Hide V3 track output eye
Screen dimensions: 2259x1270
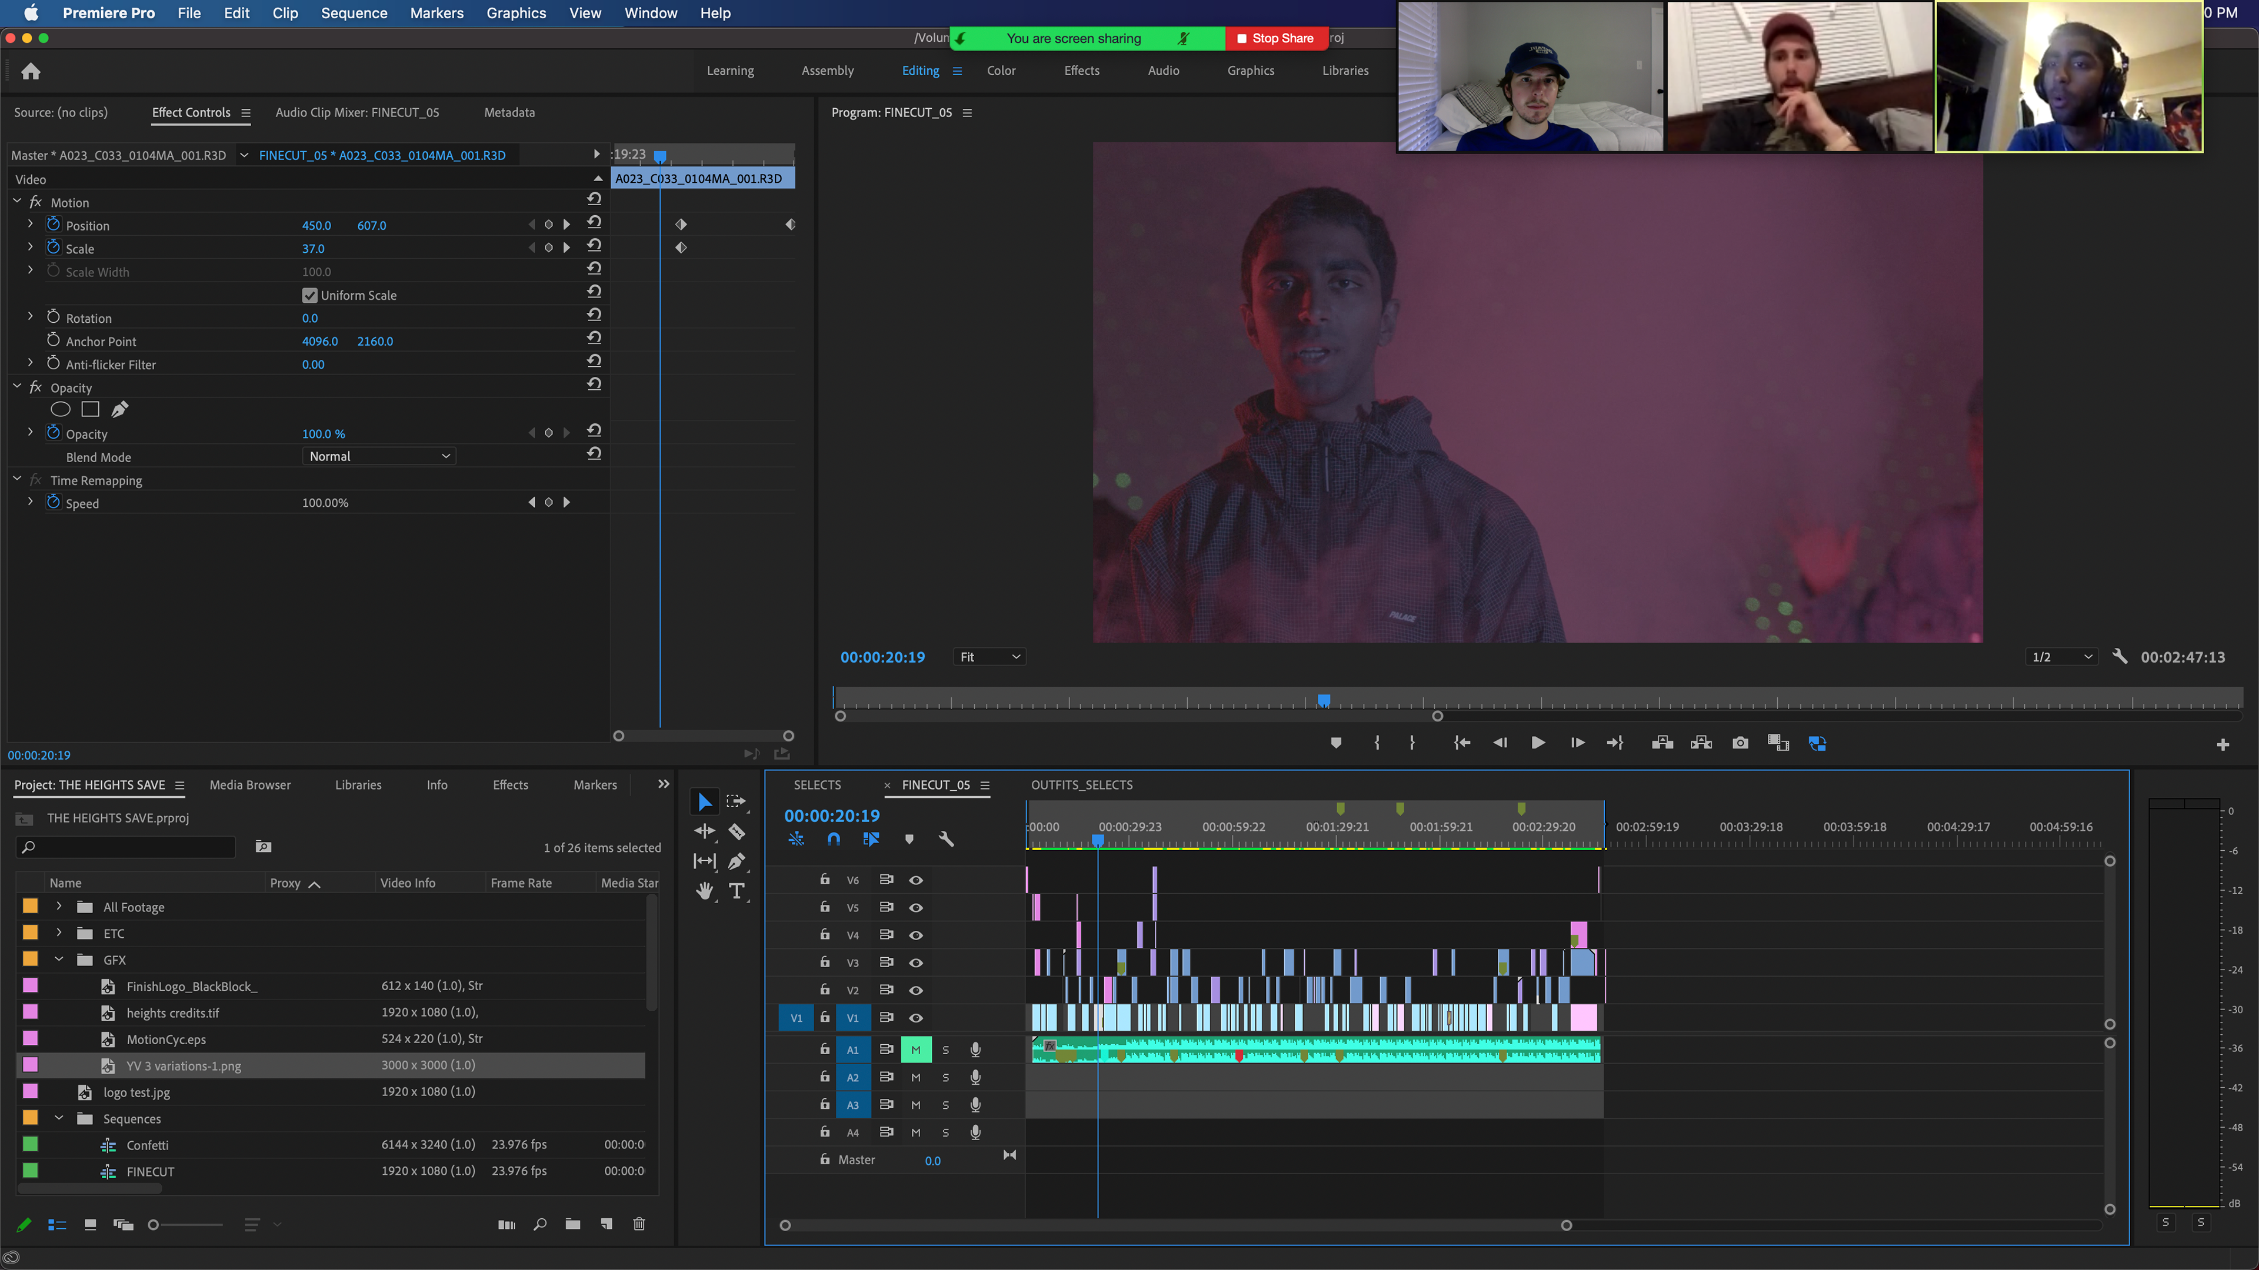tap(915, 962)
